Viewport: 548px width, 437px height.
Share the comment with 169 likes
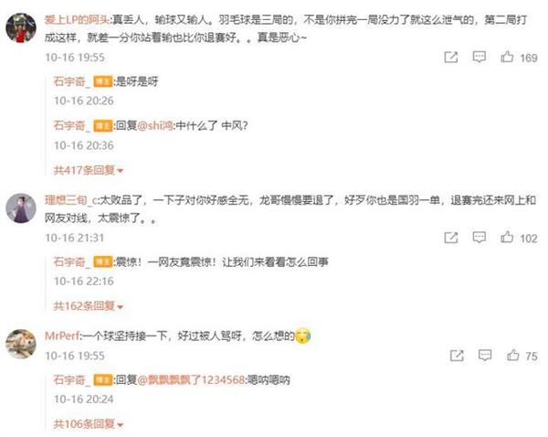(x=451, y=57)
